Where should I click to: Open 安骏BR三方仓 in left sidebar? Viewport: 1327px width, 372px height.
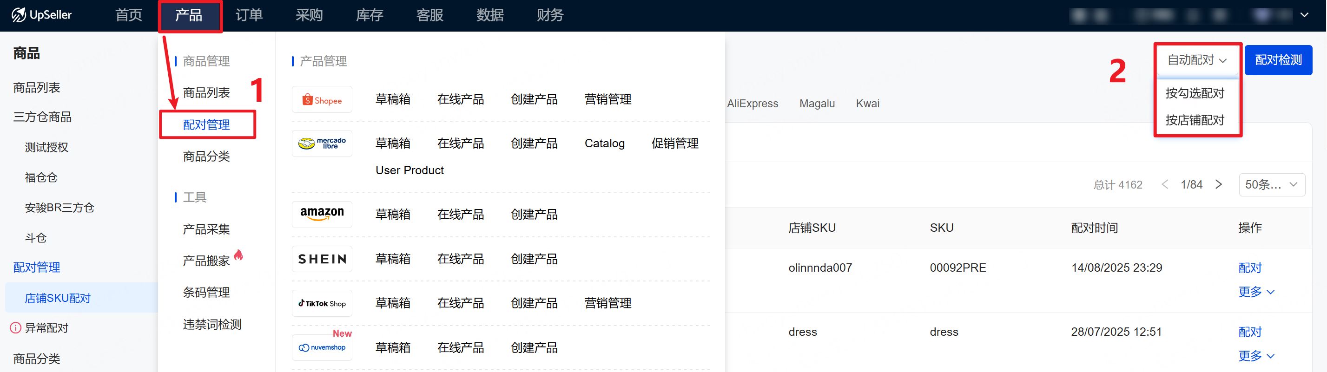60,207
